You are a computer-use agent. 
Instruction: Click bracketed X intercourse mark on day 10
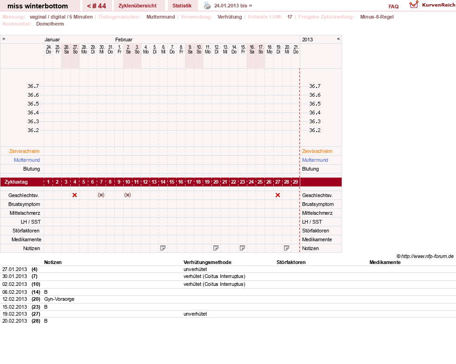(x=127, y=195)
